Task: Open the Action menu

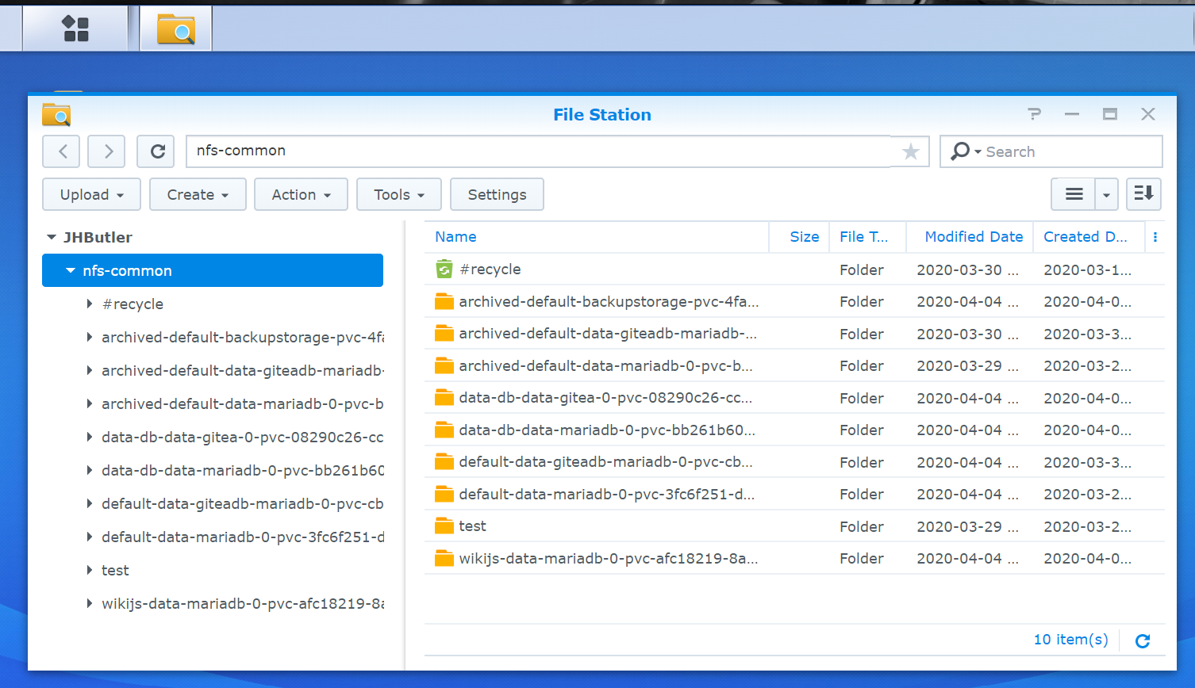Action: (x=301, y=194)
